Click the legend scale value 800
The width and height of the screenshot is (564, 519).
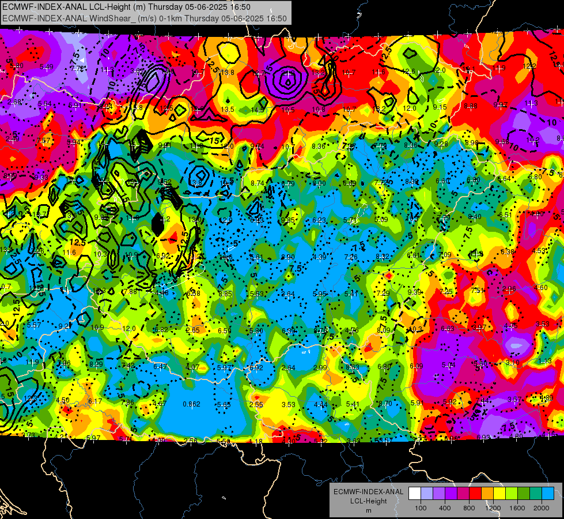click(x=469, y=508)
